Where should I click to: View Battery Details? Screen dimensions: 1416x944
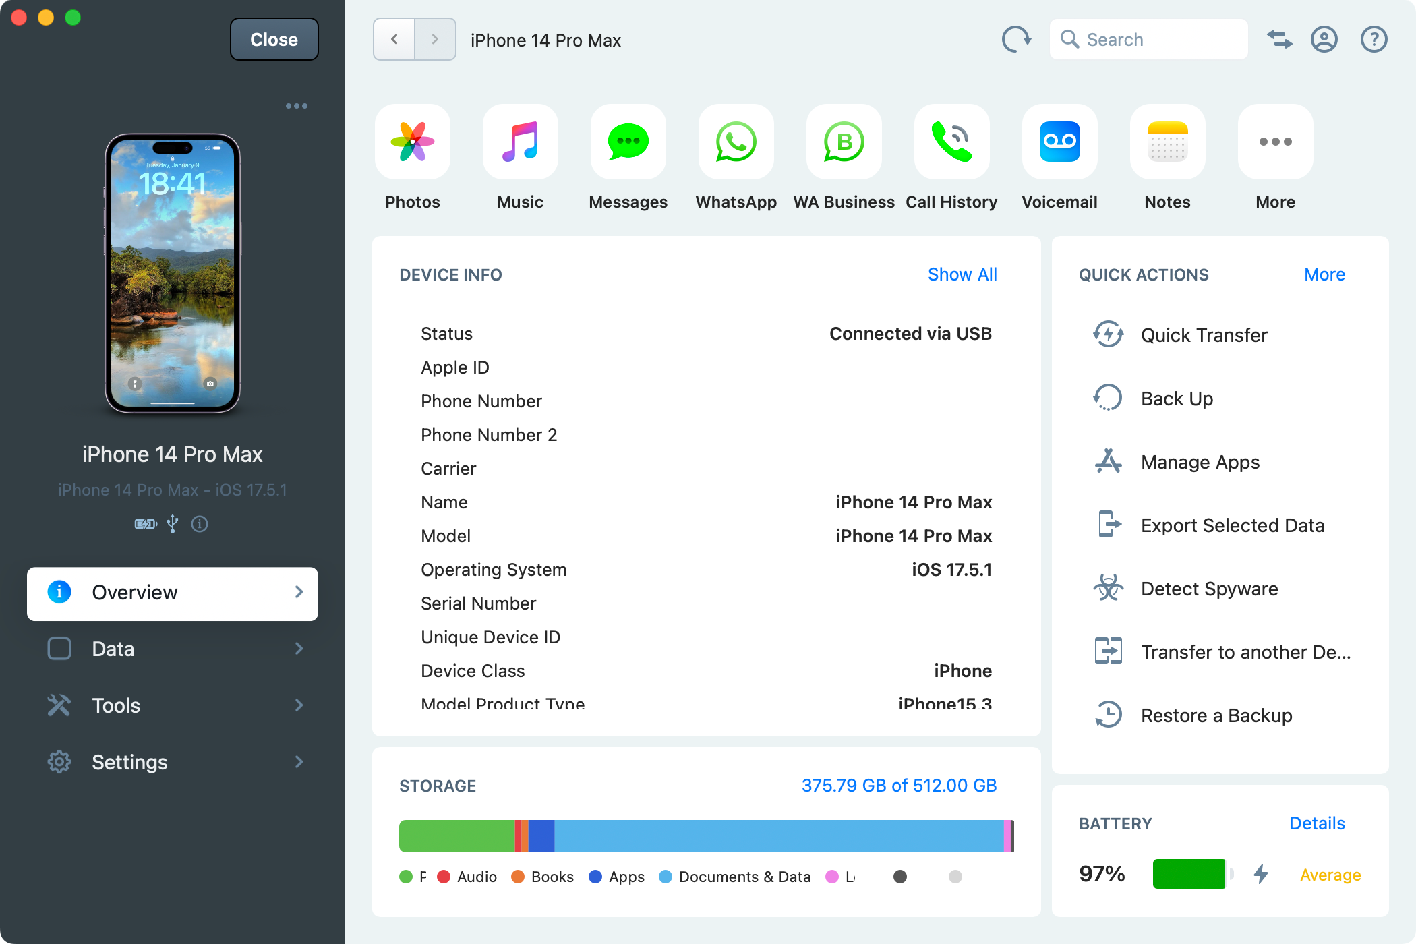[1317, 824]
